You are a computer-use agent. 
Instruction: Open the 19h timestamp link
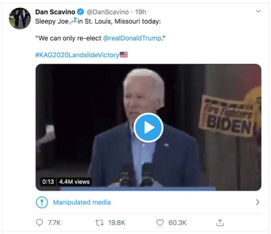coord(141,12)
